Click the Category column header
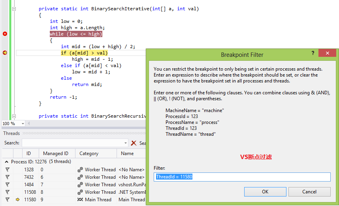Screen dimensions: 339x206 point(89,154)
